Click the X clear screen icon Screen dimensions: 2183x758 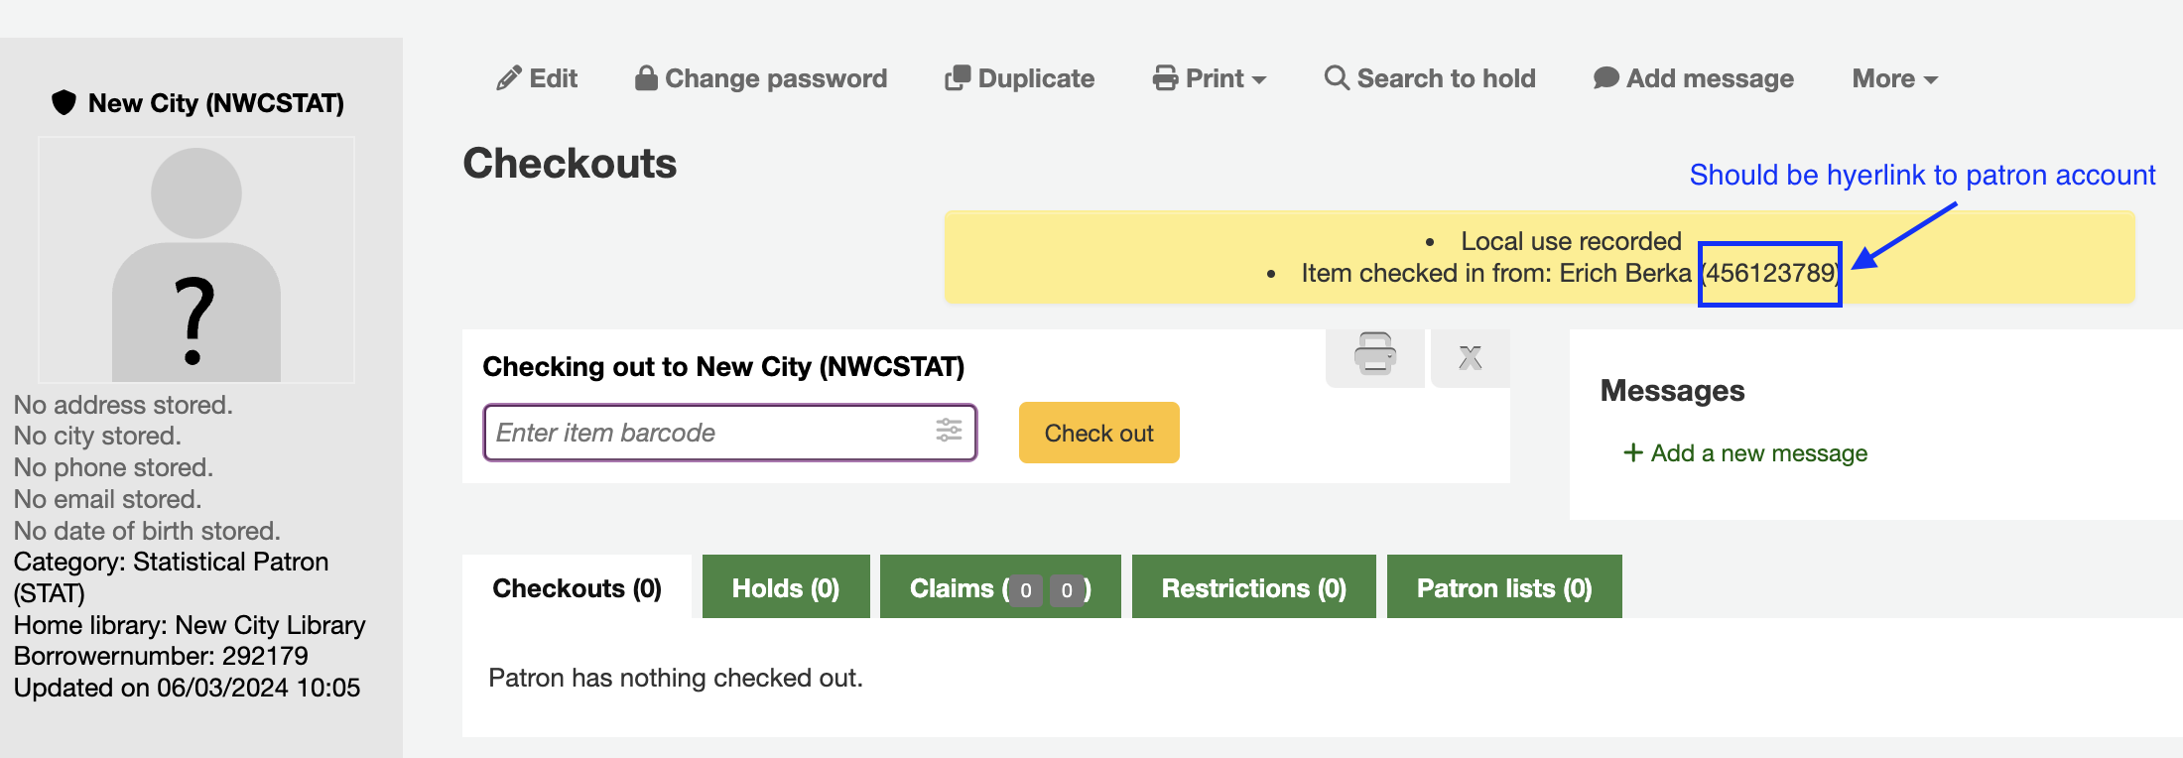tap(1471, 357)
